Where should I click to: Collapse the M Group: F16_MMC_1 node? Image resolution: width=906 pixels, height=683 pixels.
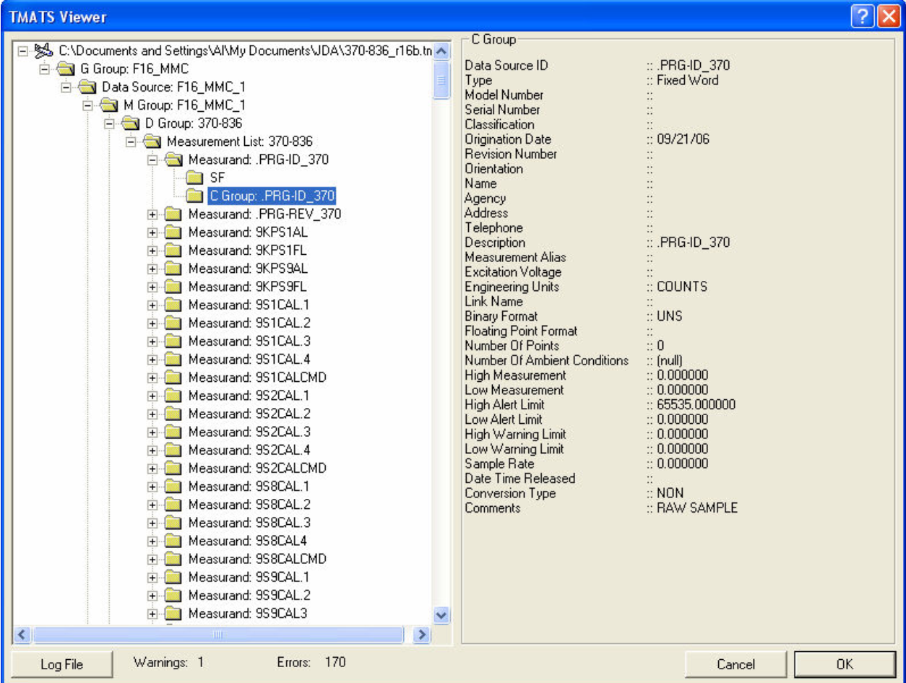pyautogui.click(x=87, y=105)
